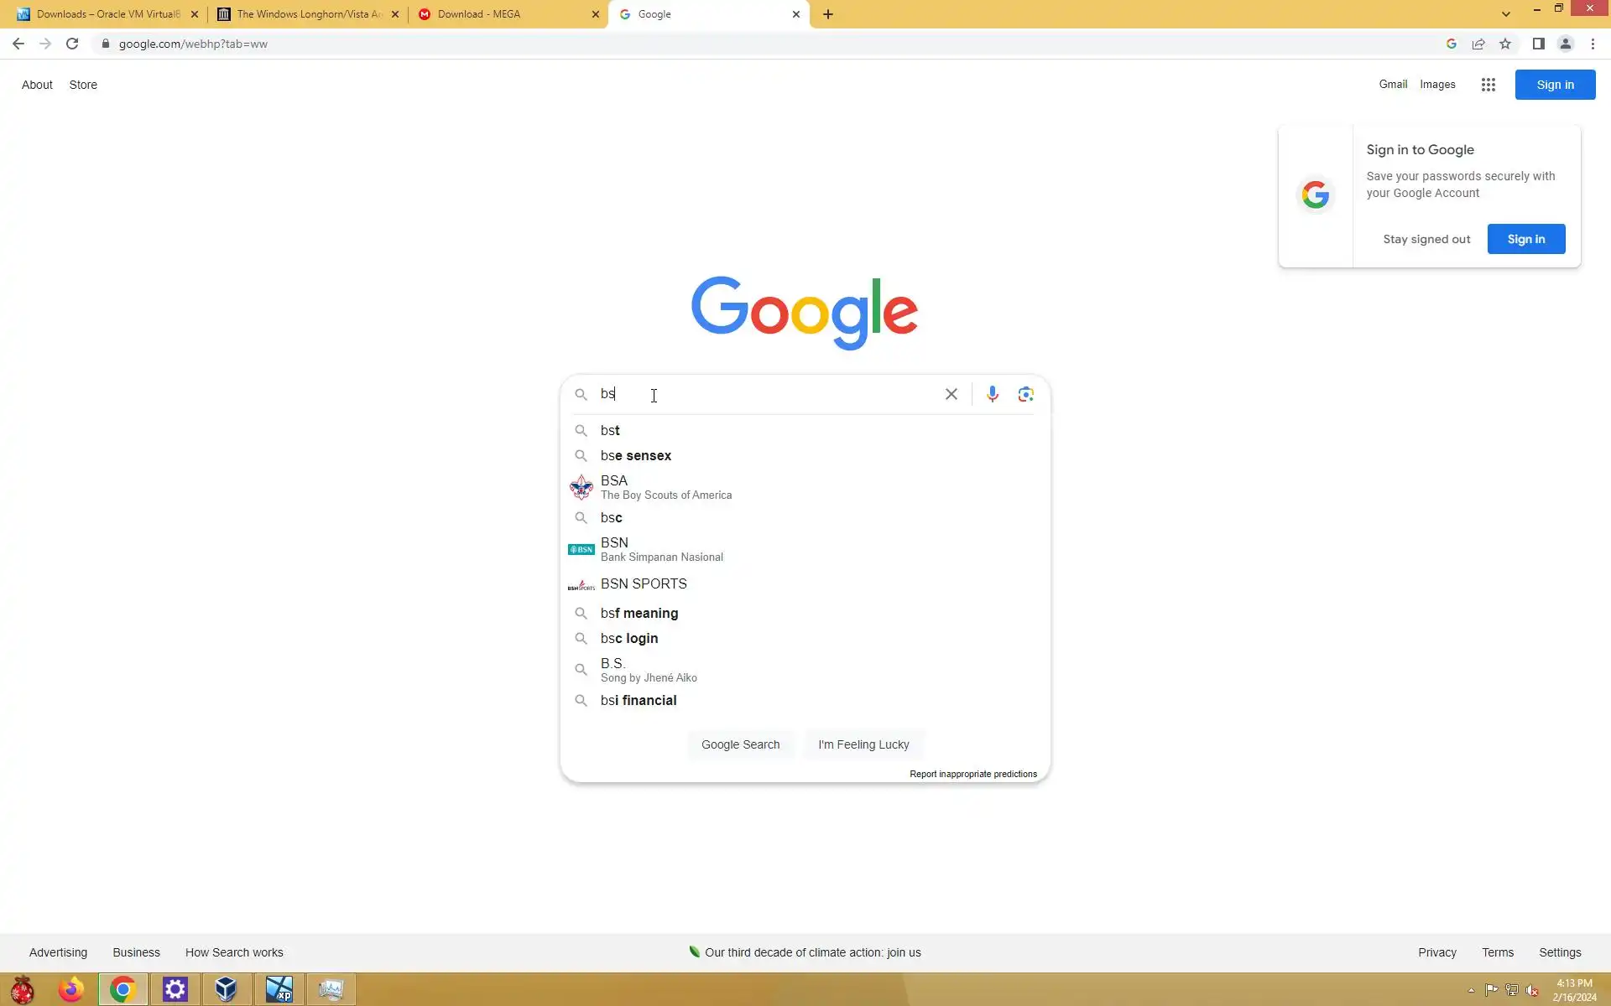Open VirtualBox from the taskbar
This screenshot has height=1006, width=1611.
tap(226, 989)
